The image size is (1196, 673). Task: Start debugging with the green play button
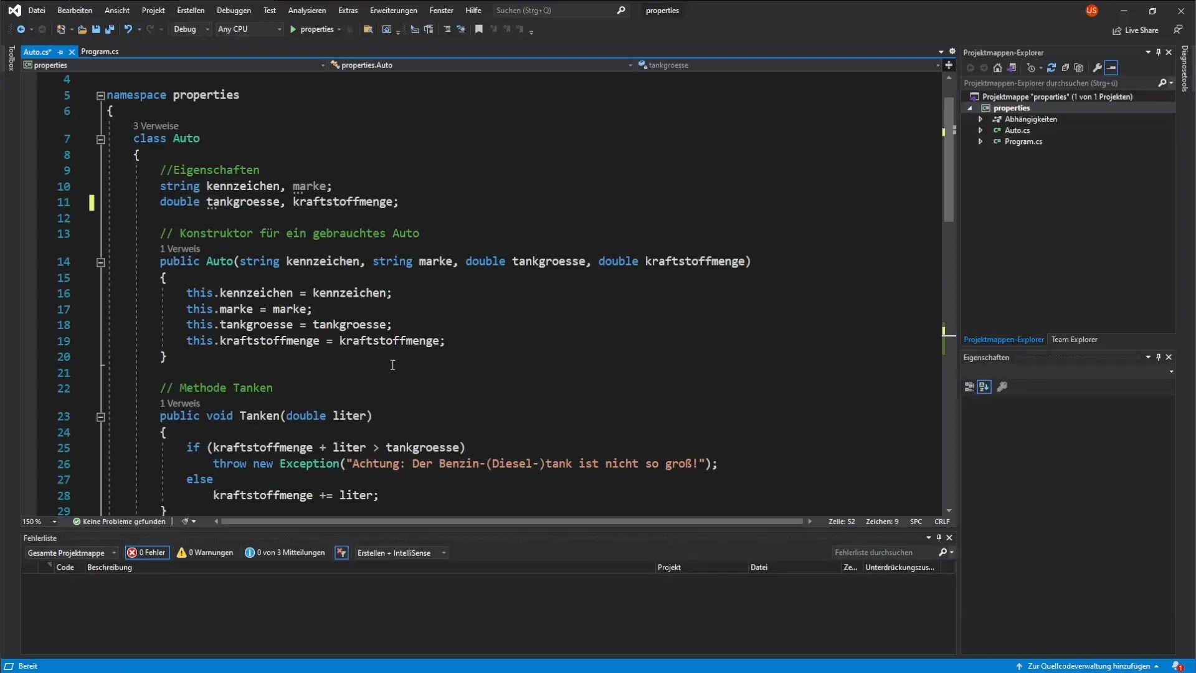(x=293, y=29)
